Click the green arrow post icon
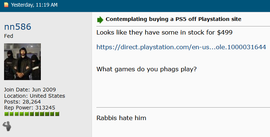 (100, 19)
